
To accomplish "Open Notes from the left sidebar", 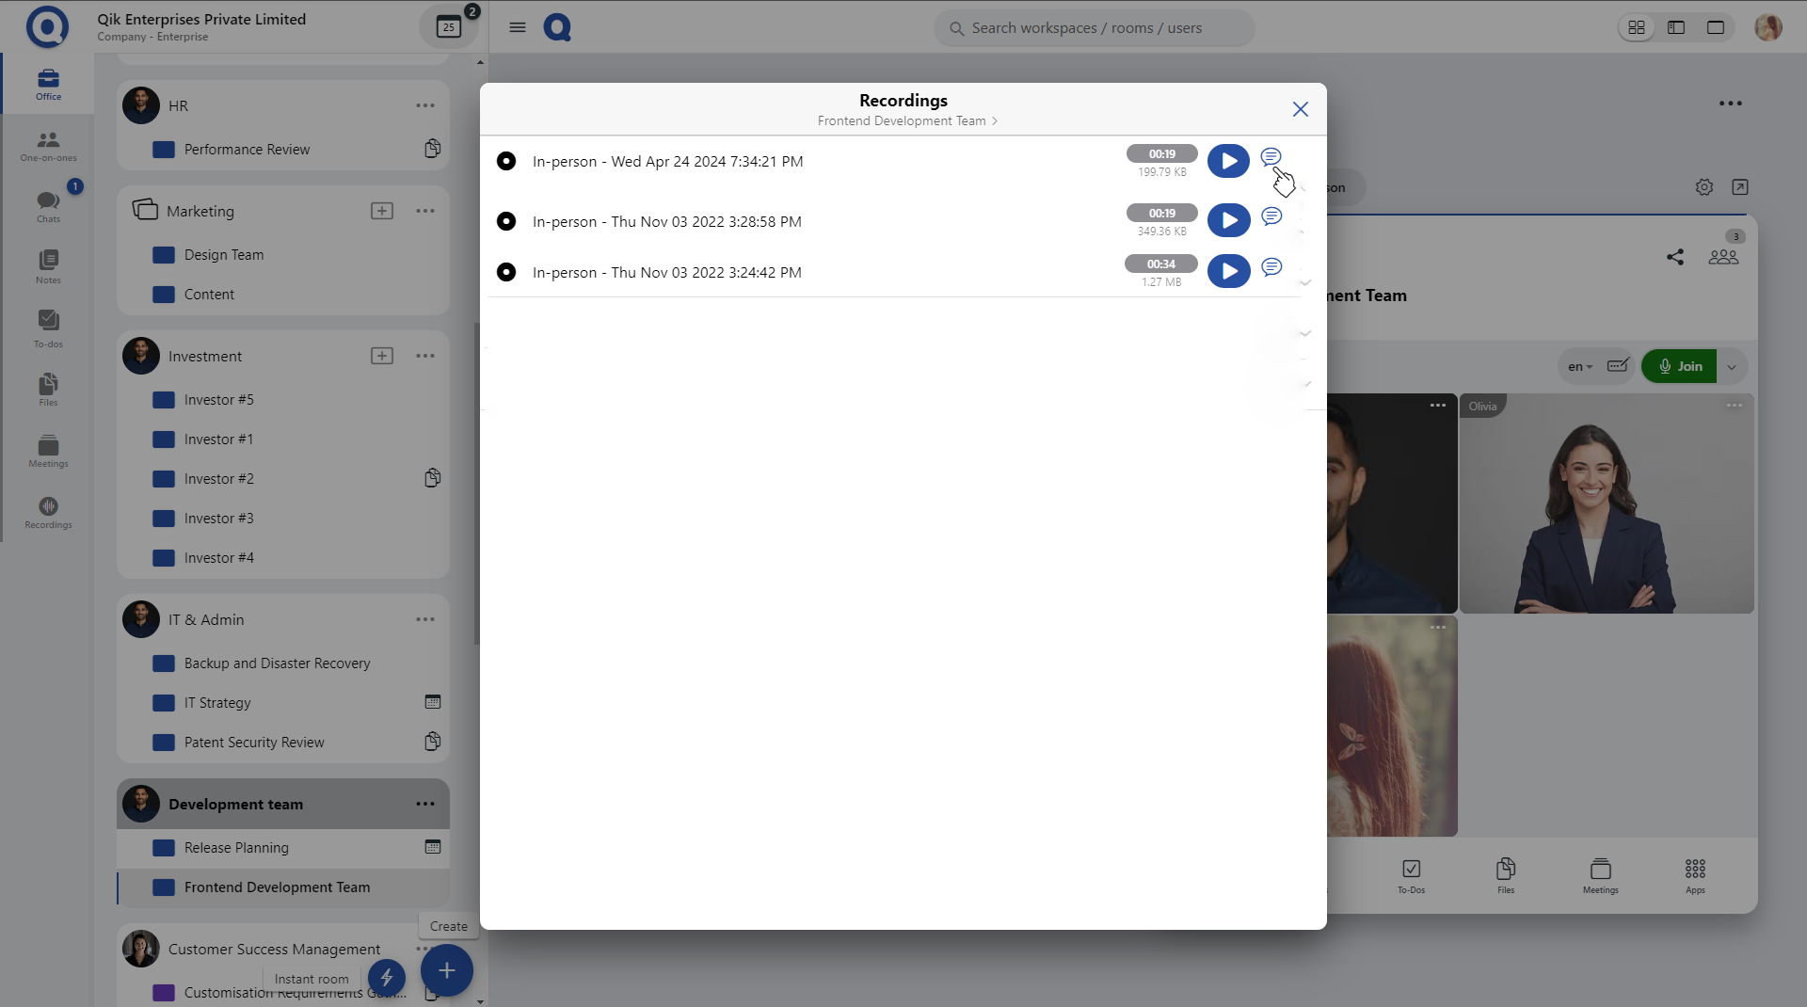I will click(x=47, y=265).
